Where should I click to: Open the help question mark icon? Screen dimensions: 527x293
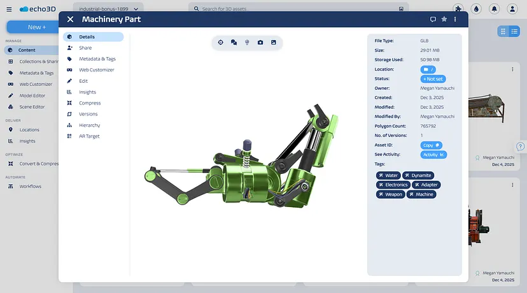click(x=520, y=146)
